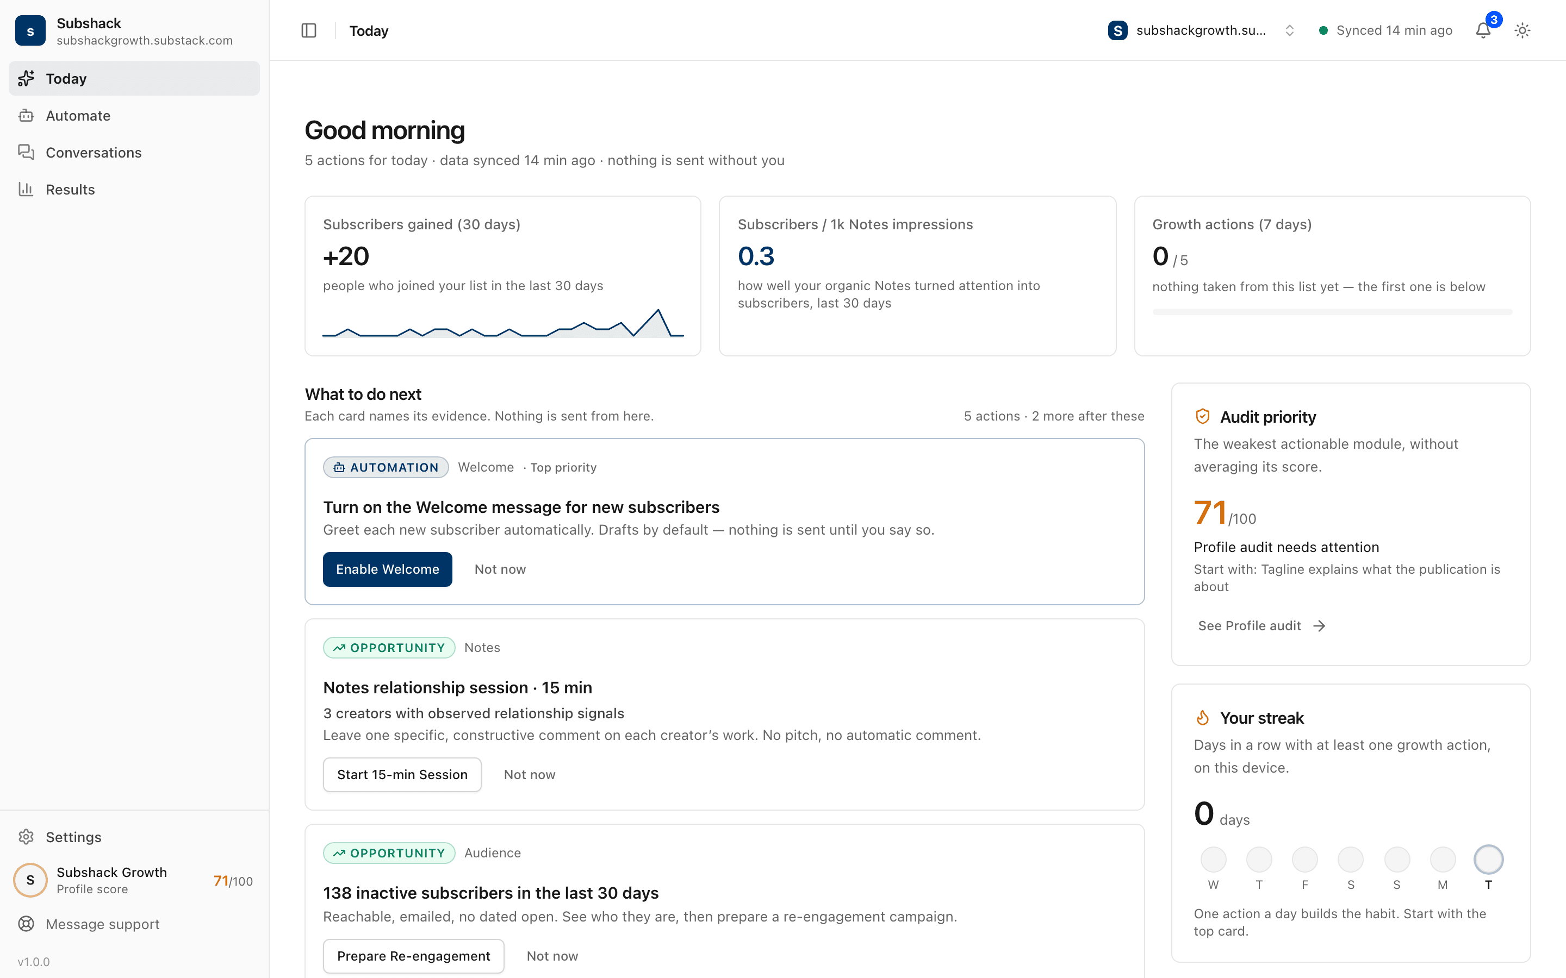The height and width of the screenshot is (978, 1566).
Task: Select the M streak day circle
Action: tap(1443, 859)
